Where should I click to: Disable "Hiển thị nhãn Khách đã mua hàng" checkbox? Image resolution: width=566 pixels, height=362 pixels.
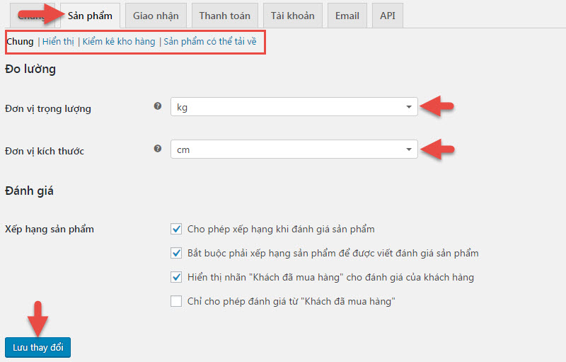(x=176, y=277)
